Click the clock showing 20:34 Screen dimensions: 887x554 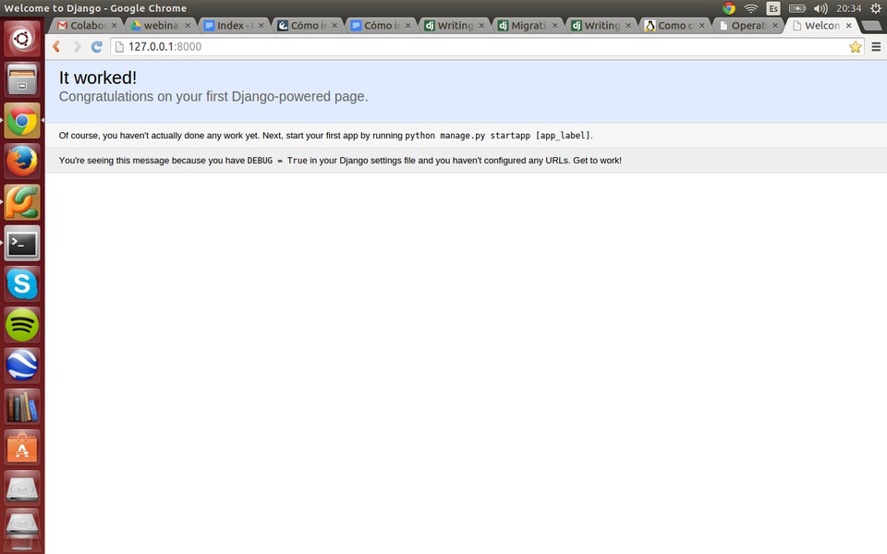(848, 8)
